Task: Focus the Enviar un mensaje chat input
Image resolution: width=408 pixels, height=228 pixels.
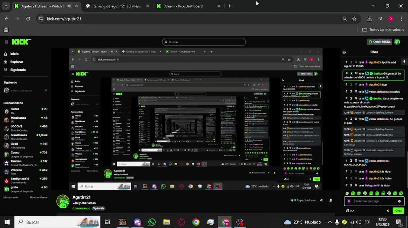Action: click(x=374, y=201)
